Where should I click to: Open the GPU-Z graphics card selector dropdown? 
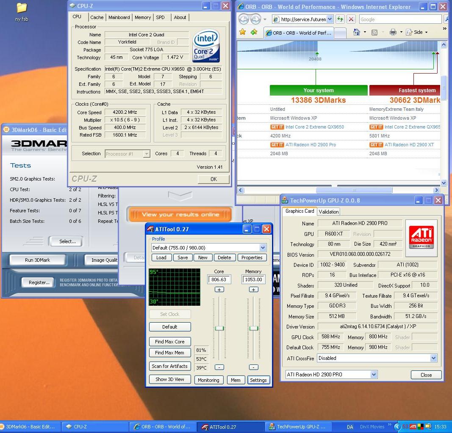[x=374, y=375]
